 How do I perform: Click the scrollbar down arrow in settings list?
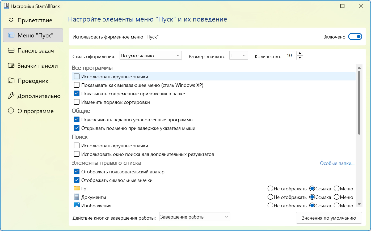359,204
